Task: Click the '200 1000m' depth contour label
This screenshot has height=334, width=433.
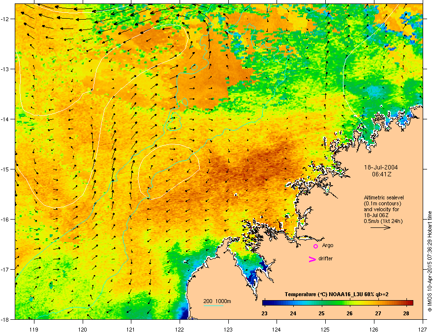Action: tap(217, 301)
